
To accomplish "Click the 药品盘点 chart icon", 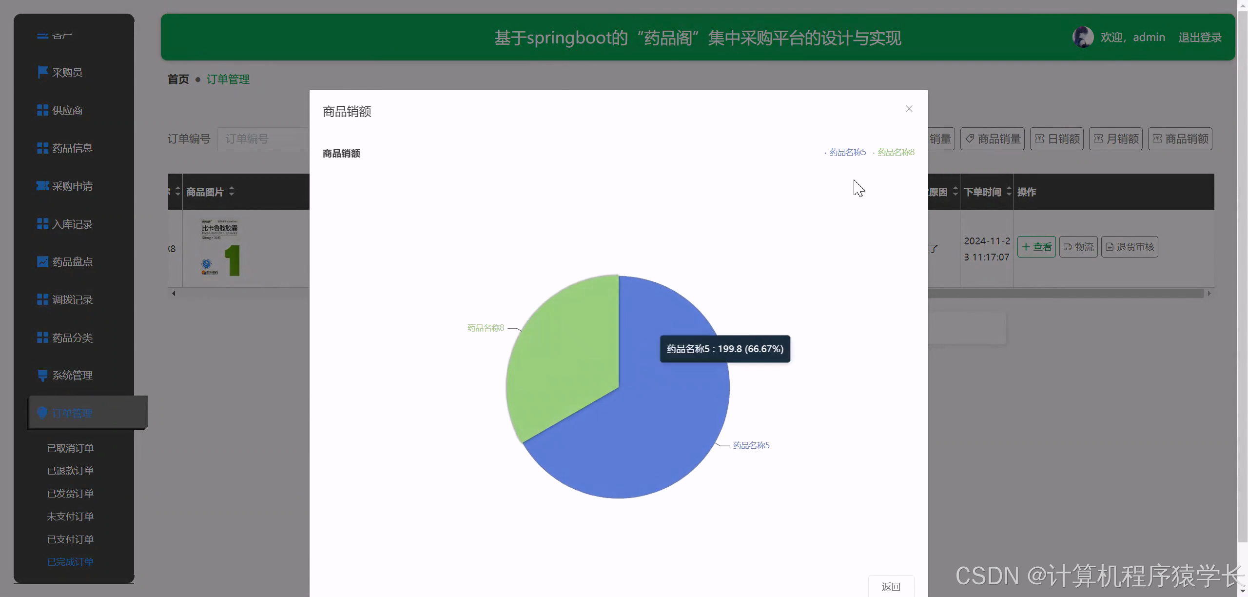I will point(42,262).
